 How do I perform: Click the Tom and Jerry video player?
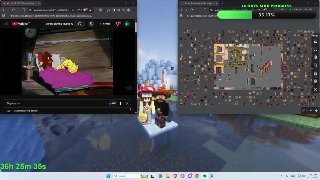(67, 62)
